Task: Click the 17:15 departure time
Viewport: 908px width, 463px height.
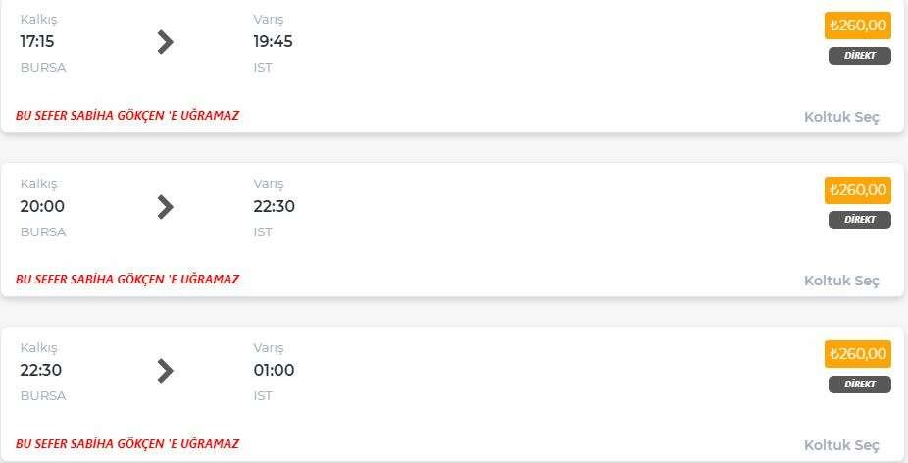Action: click(x=36, y=41)
